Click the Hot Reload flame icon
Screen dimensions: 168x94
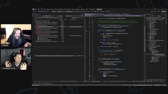point(92,11)
